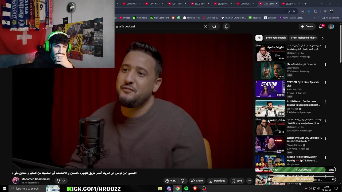Select From your search chip
Viewport: 342px width, 192px height.
(x=276, y=38)
